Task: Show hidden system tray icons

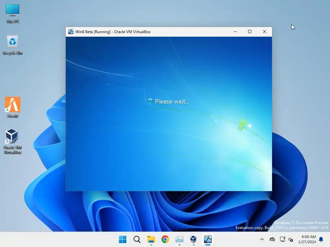Action: click(x=262, y=239)
